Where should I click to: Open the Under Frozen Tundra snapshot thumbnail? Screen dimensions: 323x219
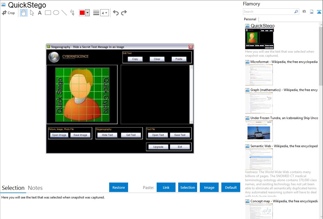(259, 131)
